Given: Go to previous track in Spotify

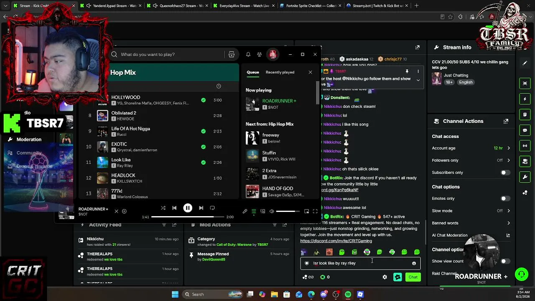Looking at the screenshot, I should click(x=174, y=208).
